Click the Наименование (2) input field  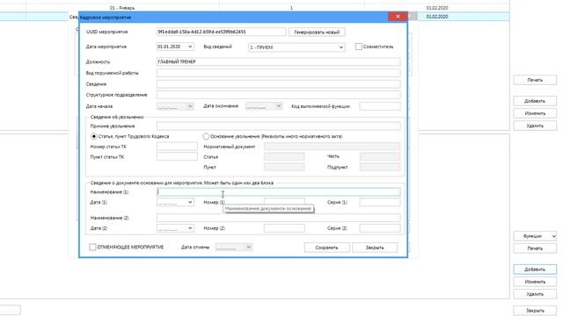coord(278,218)
